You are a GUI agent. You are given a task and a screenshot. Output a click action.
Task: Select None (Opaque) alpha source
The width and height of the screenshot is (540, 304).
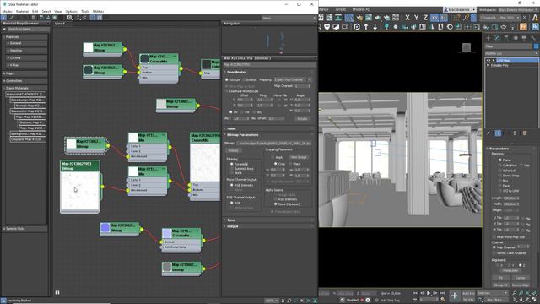(x=275, y=204)
